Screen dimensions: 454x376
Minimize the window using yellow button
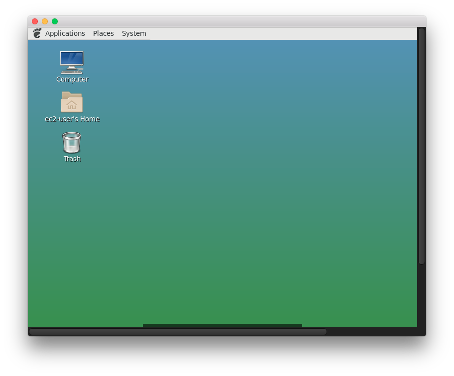click(x=45, y=21)
